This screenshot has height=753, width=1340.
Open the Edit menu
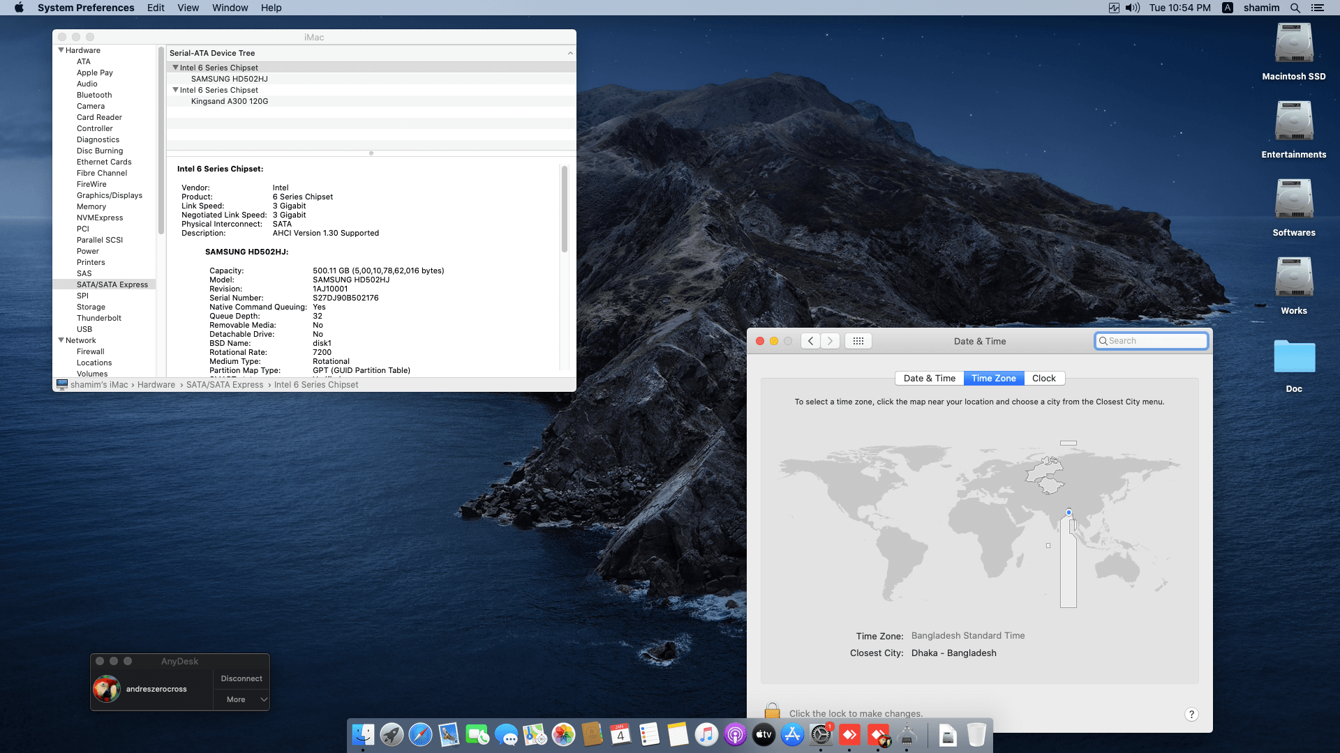(156, 8)
